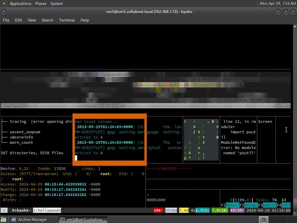Click the scrollbar up arrow of terminal
Image resolution: width=297 pixels, height=223 pixels.
point(295,26)
